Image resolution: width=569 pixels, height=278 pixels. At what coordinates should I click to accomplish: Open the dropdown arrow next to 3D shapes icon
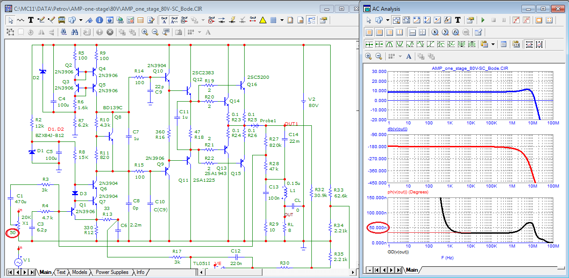click(81, 20)
